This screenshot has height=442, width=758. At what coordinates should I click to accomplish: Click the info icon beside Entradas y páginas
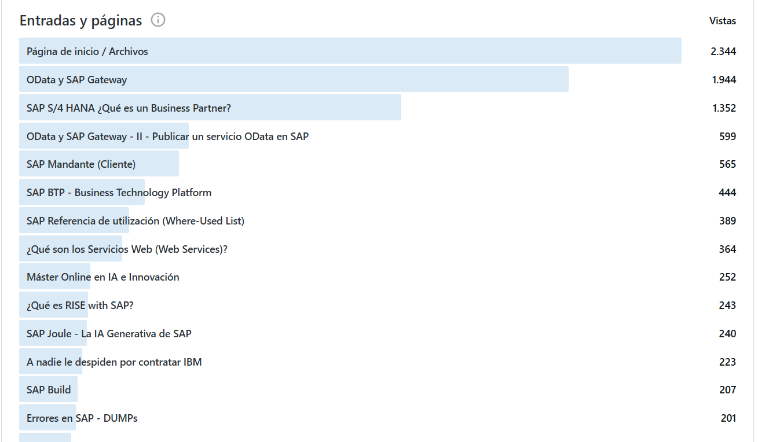(158, 20)
